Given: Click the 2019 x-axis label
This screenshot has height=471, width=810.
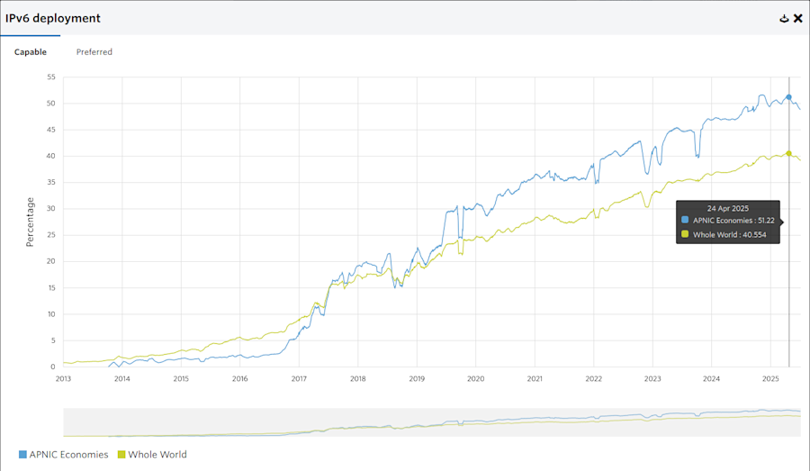Looking at the screenshot, I should pos(417,378).
